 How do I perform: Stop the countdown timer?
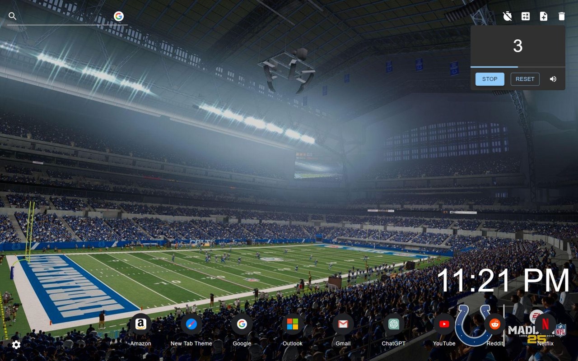coord(490,79)
